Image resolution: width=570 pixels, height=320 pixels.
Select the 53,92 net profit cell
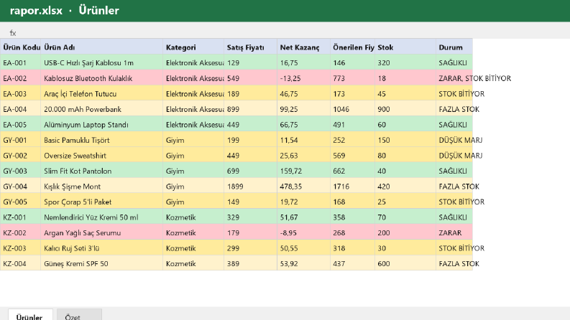tap(303, 264)
